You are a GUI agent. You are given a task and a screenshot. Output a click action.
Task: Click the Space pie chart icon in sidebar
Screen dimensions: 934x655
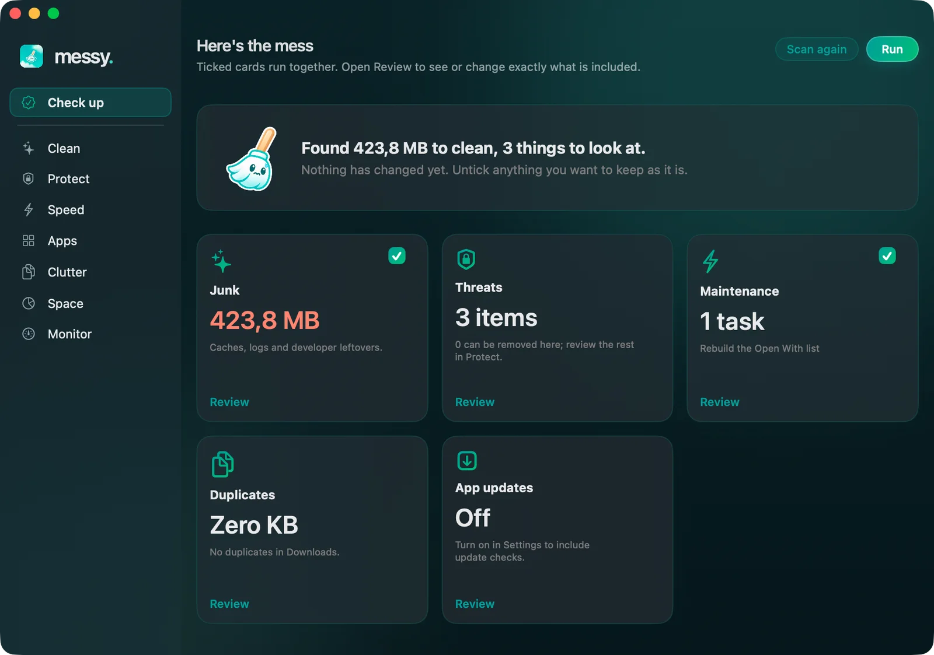pyautogui.click(x=29, y=303)
